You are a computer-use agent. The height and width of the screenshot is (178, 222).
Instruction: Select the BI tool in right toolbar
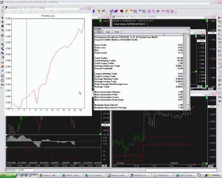pos(220,101)
